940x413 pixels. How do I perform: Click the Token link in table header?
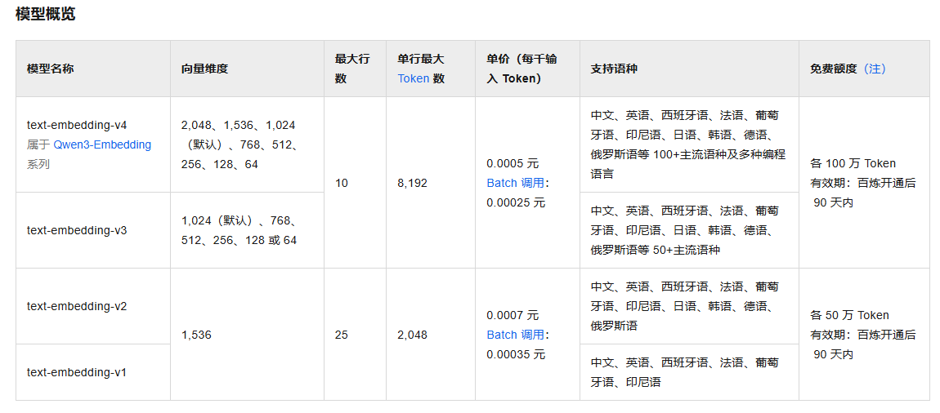(x=413, y=78)
